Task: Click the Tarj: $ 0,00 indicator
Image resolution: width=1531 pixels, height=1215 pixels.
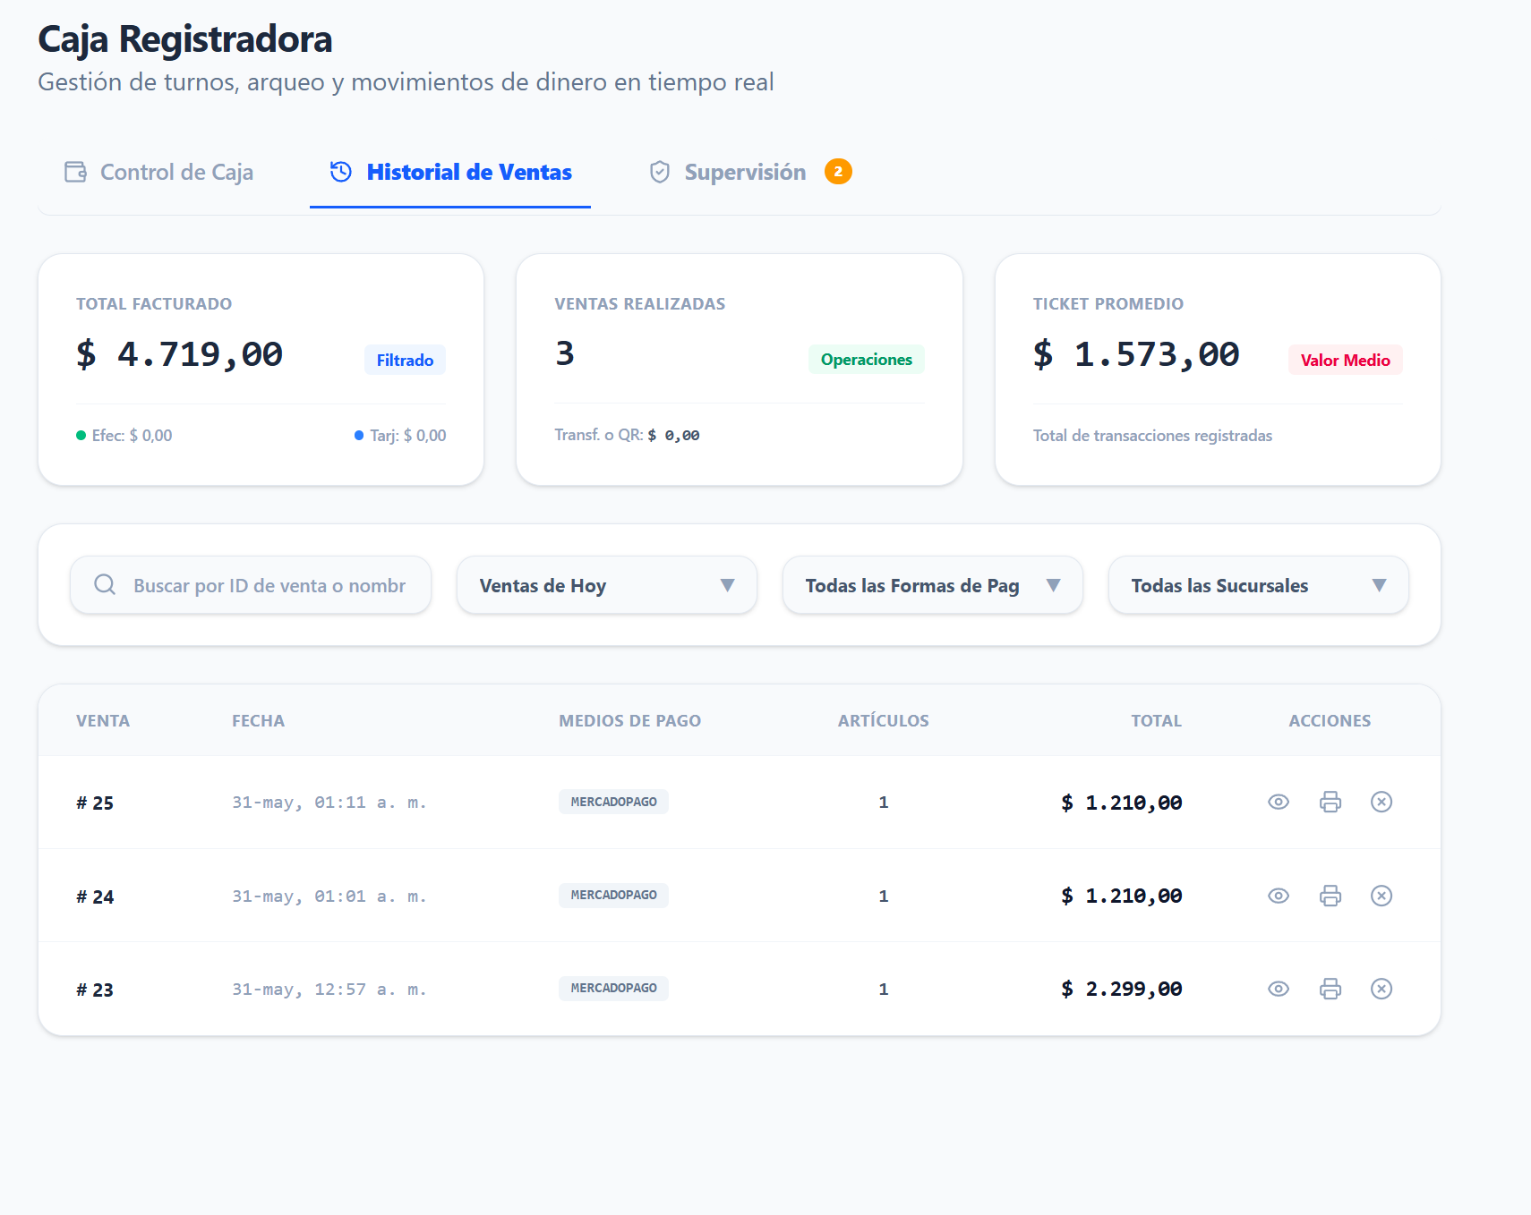Action: click(400, 436)
